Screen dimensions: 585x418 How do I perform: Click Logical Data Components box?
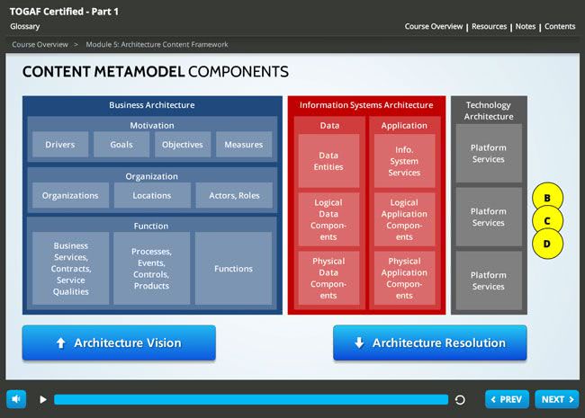pyautogui.click(x=328, y=219)
